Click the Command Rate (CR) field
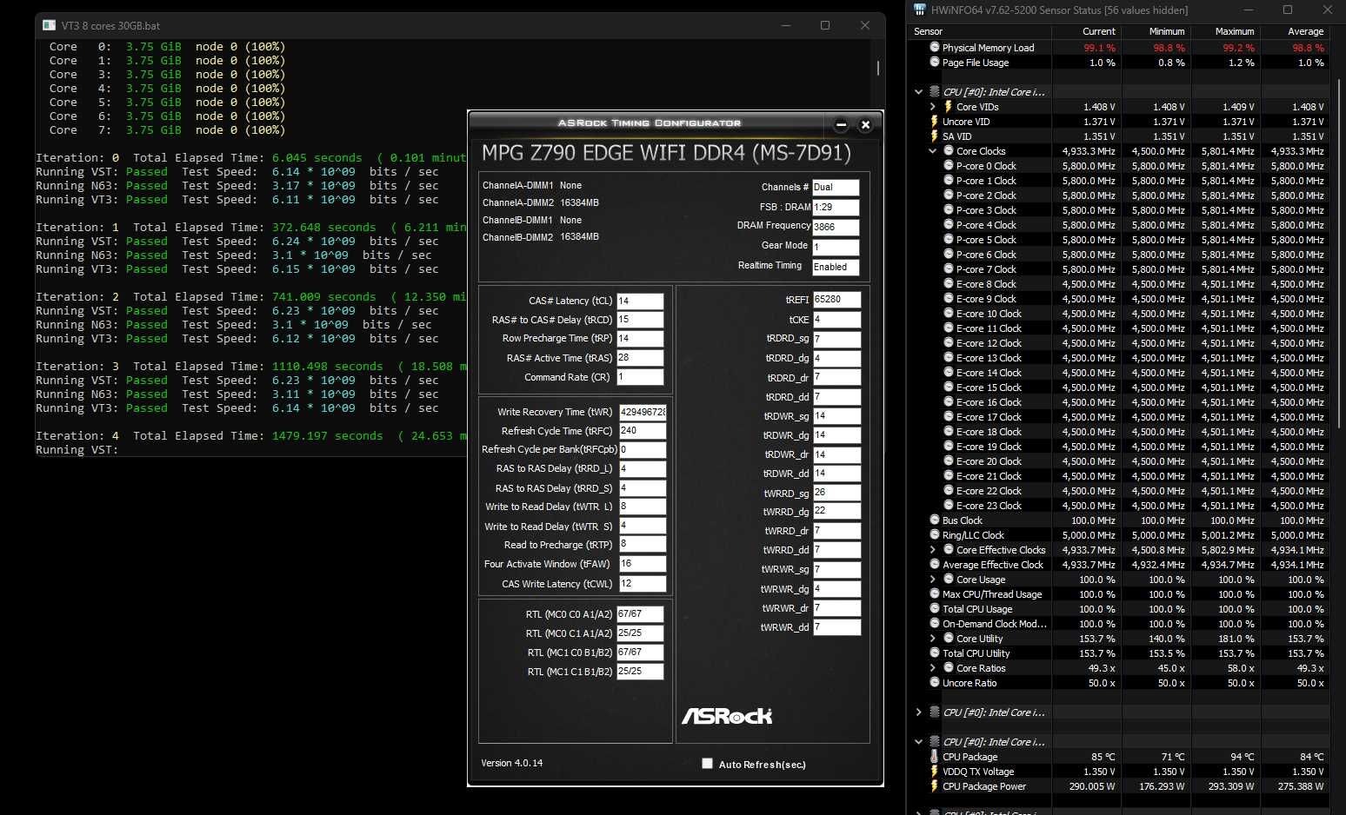Screen dimensions: 1346x815 tap(640, 377)
